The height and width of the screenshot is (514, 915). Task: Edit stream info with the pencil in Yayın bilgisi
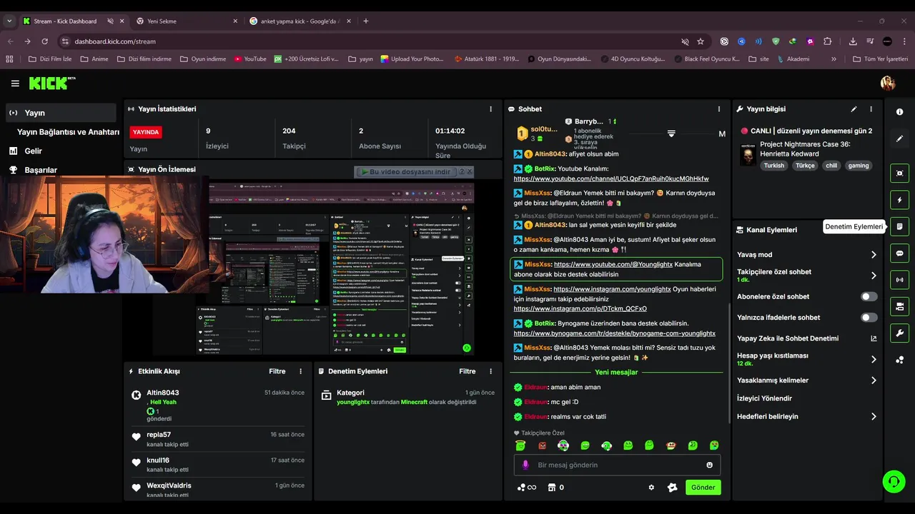click(854, 109)
